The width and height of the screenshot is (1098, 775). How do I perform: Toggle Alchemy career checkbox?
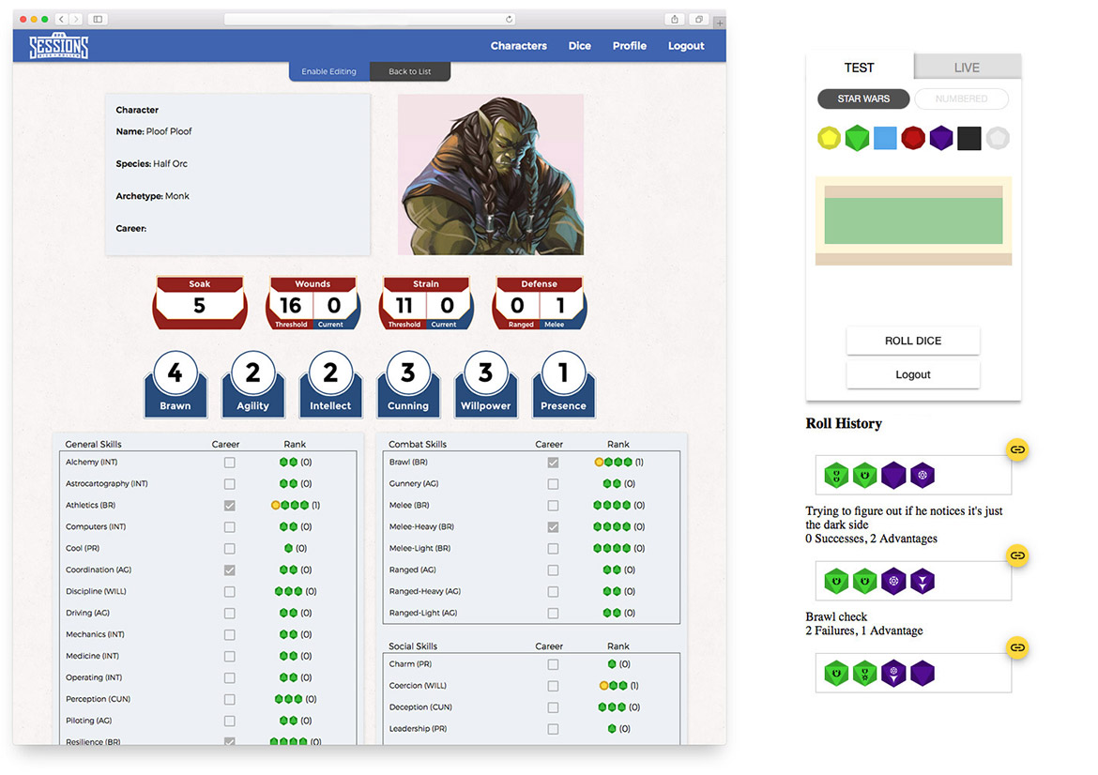click(x=229, y=463)
